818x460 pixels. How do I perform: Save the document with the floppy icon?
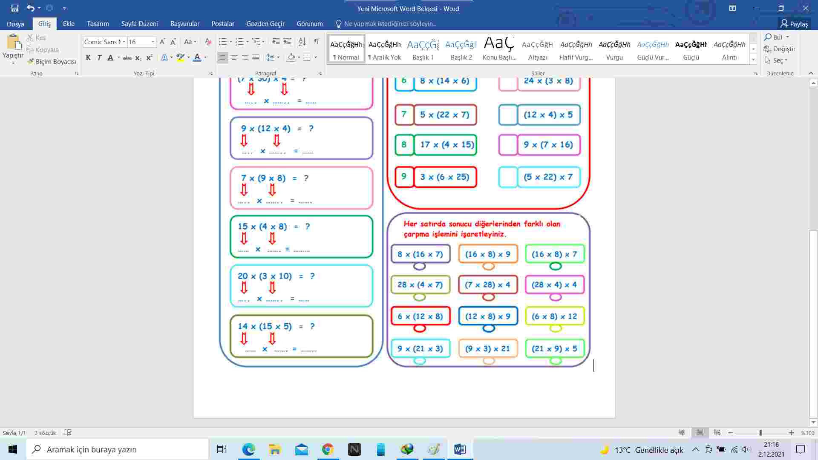tap(15, 8)
